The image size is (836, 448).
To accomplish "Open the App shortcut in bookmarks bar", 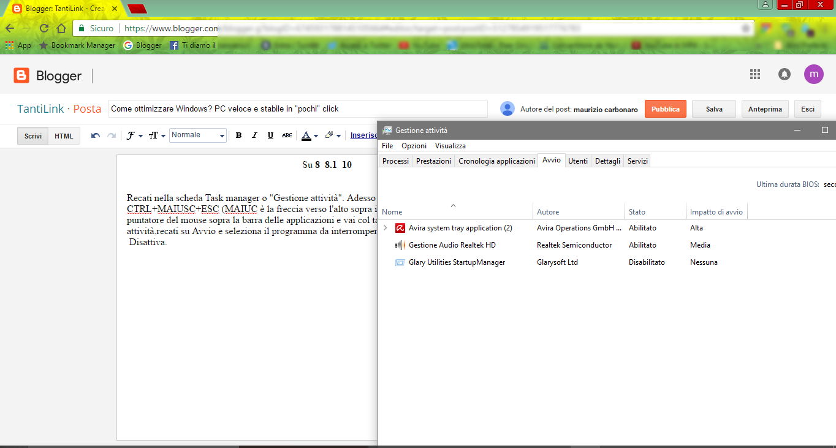I will click(18, 45).
